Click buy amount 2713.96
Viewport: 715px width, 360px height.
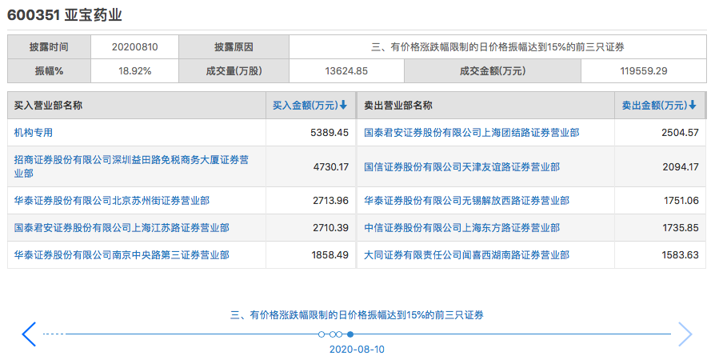[x=330, y=200]
